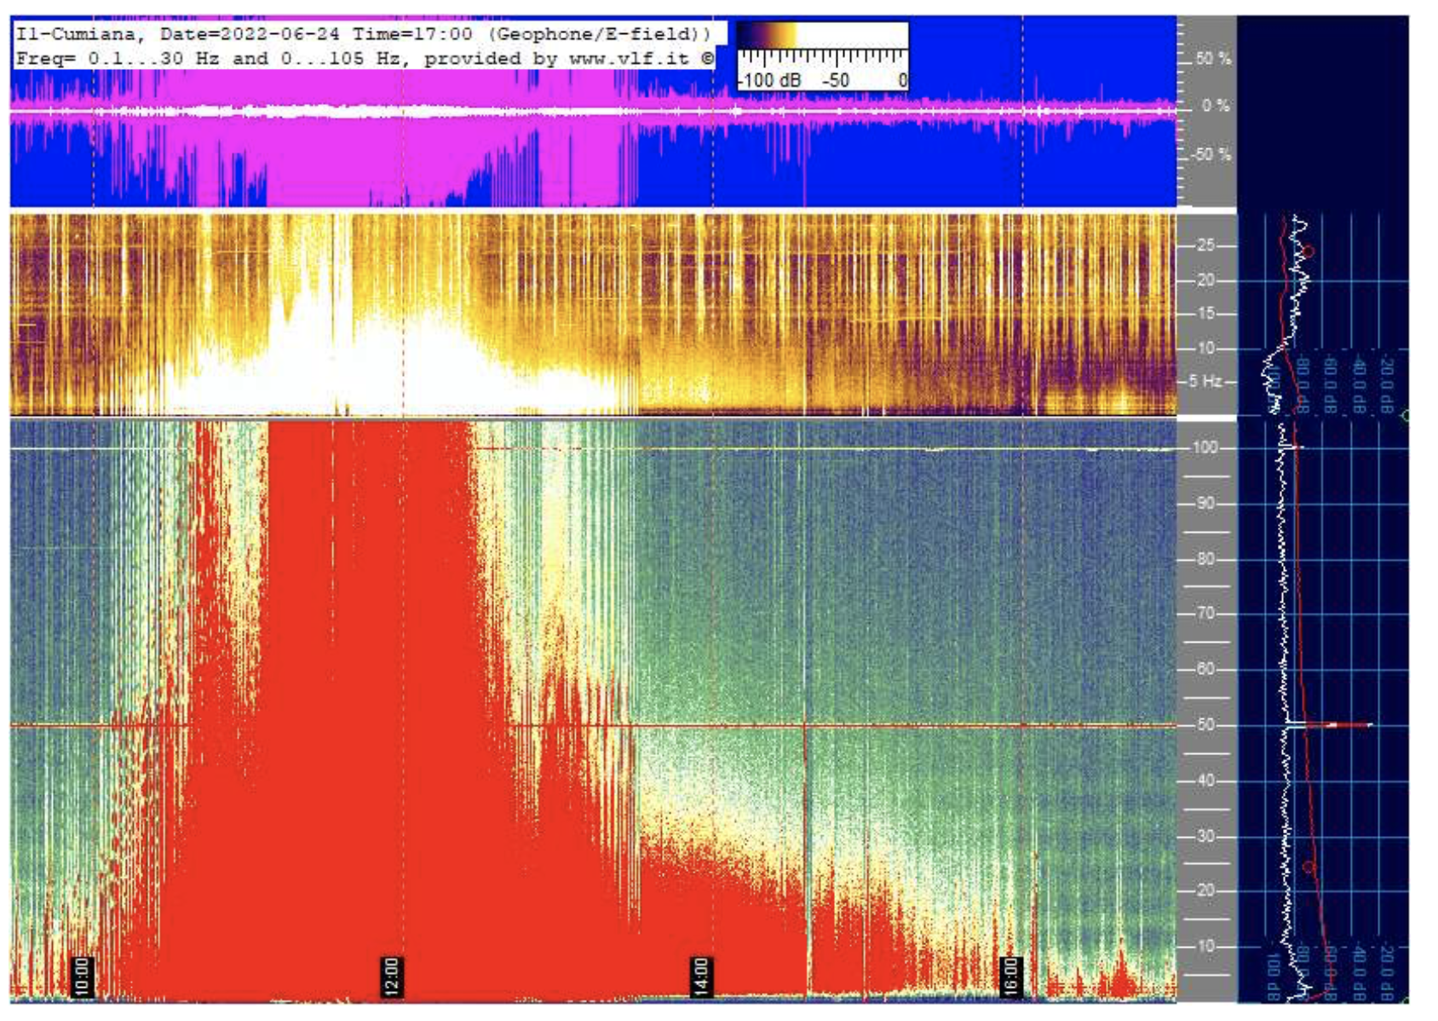Image resolution: width=1438 pixels, height=1021 pixels.
Task: Click the '15' tick on geophone frequency axis
Action: coord(1205,314)
